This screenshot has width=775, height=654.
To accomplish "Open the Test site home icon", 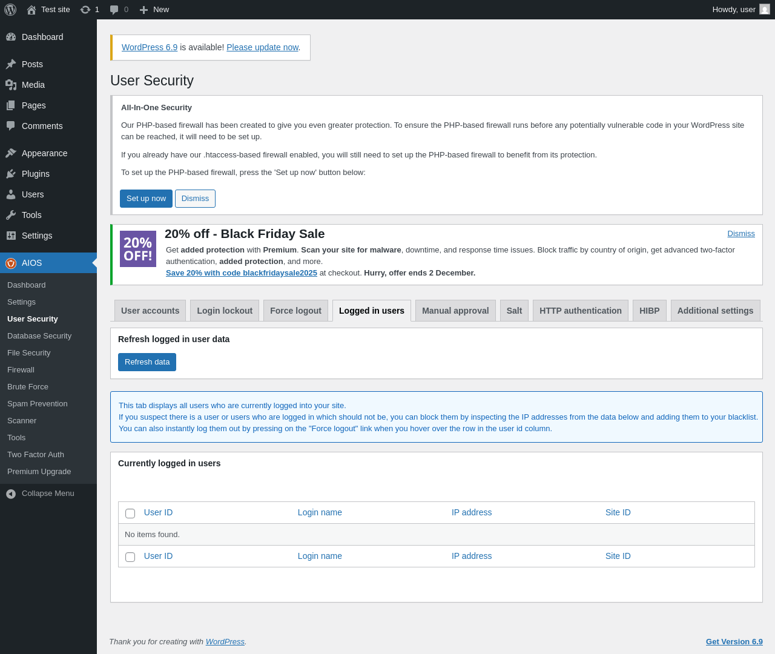I will [31, 10].
